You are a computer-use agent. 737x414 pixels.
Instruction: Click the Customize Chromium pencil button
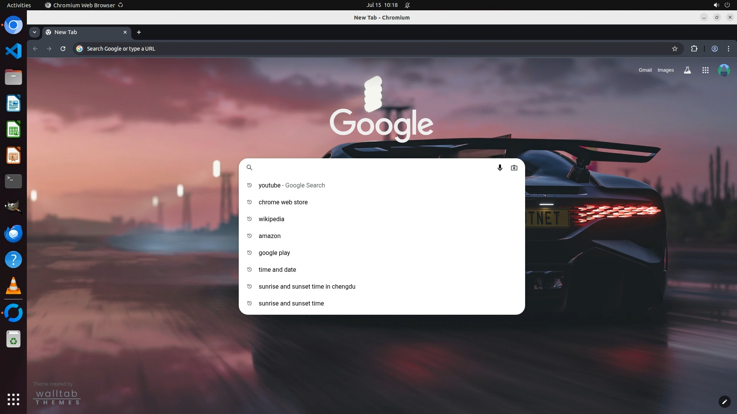pyautogui.click(x=724, y=401)
